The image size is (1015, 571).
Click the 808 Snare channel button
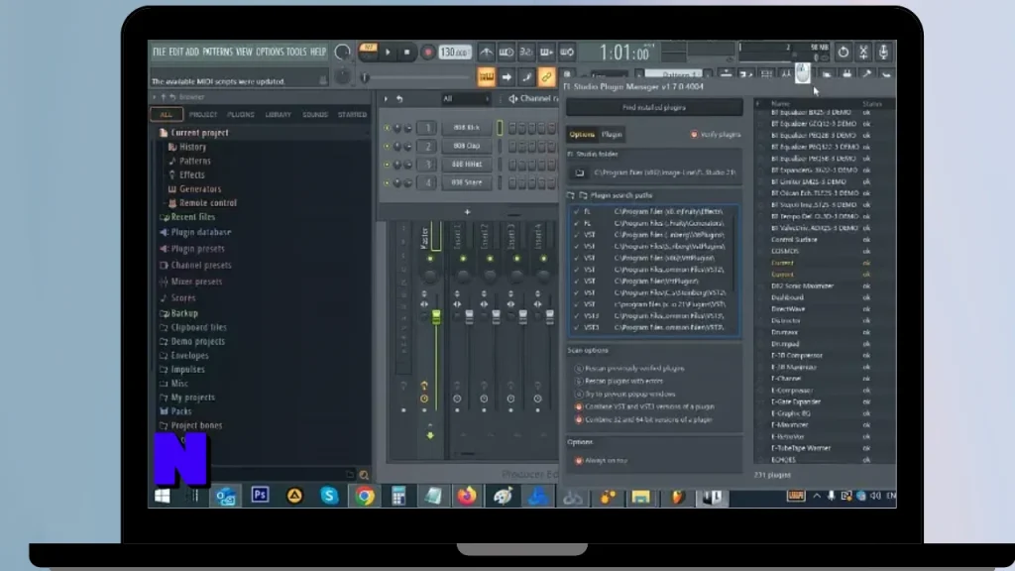(x=466, y=182)
